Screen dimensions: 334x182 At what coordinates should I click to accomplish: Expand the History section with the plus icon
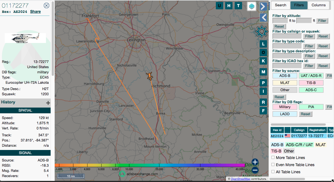pyautogui.click(x=48, y=103)
